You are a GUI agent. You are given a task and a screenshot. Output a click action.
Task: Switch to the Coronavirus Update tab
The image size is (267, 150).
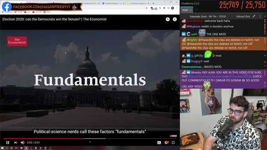pos(138,3)
